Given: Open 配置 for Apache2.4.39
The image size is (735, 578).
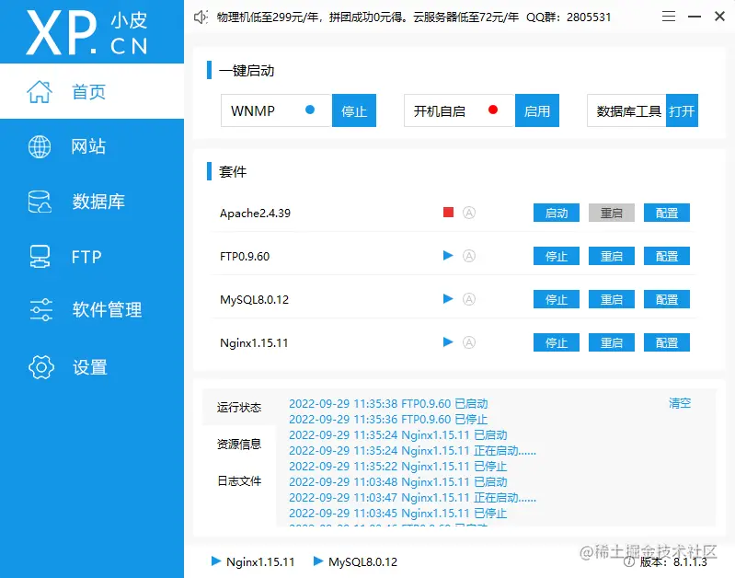Looking at the screenshot, I should 667,213.
